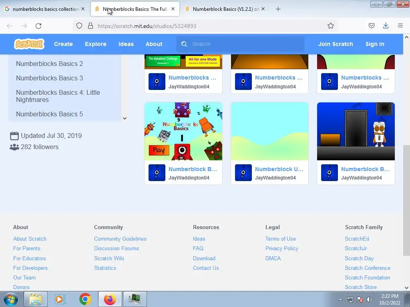Open For Educators link
Screen dimensions: 410x307
(29, 258)
